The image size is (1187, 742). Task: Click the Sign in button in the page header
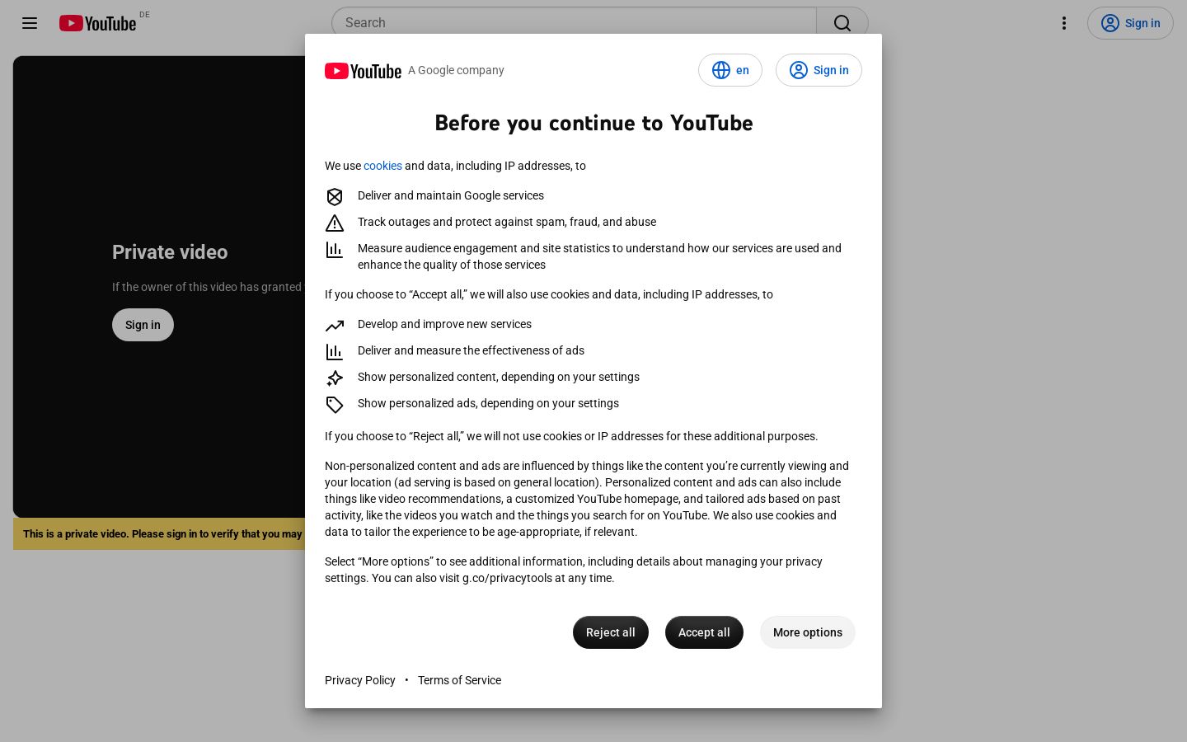pos(1130,23)
